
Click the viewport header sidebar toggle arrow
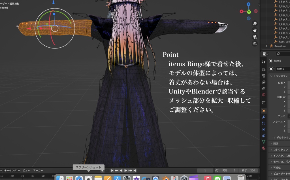[259, 5]
